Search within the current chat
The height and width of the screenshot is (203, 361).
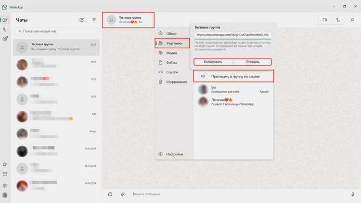(x=352, y=20)
